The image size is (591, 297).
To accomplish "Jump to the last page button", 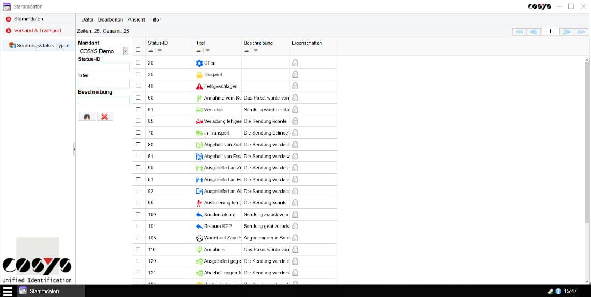I will 581,32.
